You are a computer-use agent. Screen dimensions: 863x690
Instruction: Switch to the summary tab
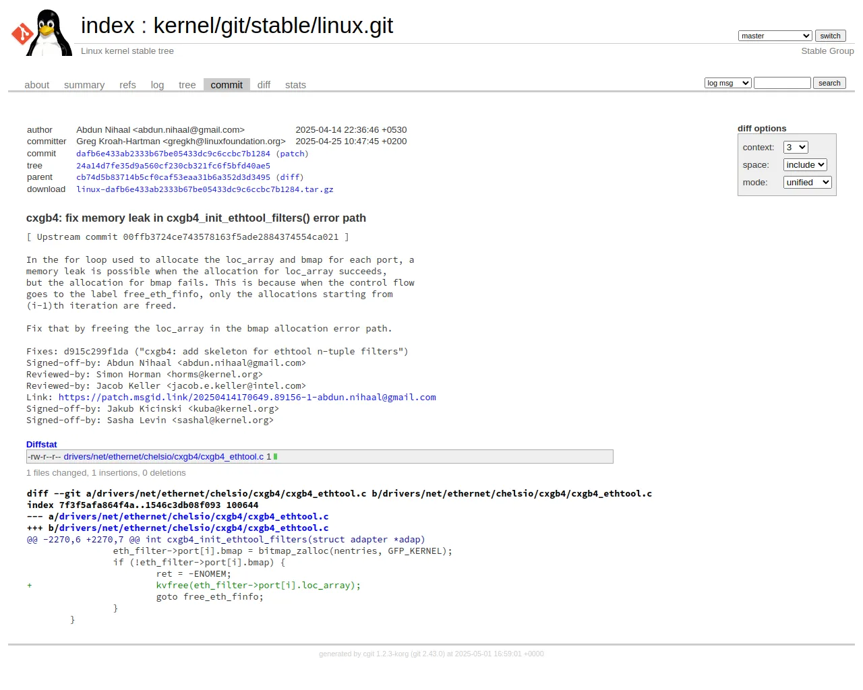[84, 85]
